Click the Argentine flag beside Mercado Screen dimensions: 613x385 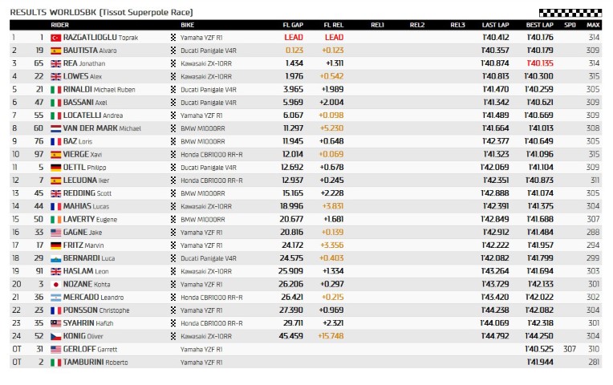pos(55,297)
